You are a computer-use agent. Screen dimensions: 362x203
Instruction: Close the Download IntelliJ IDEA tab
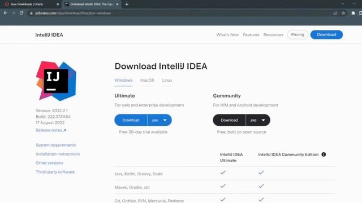(117, 4)
